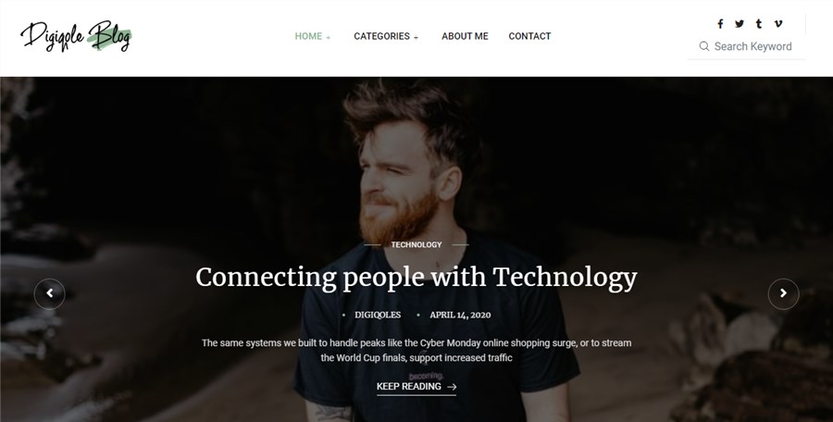Expand the Home menu plus sign
The height and width of the screenshot is (422, 833).
tap(329, 38)
